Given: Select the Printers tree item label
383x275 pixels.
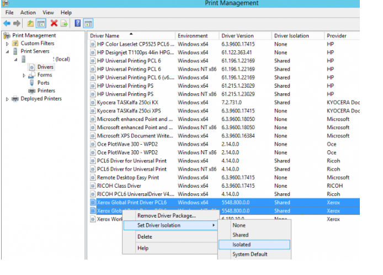Looking at the screenshot, I should tap(46, 91).
